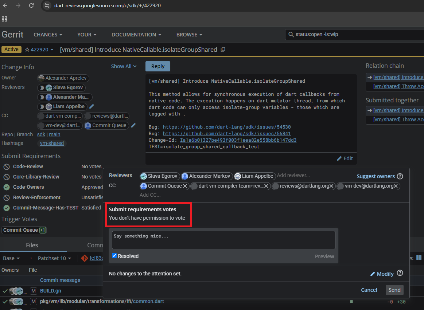424x310 pixels.
Task: Click the Commit-Queue +1 vote chip
Action: 24,230
